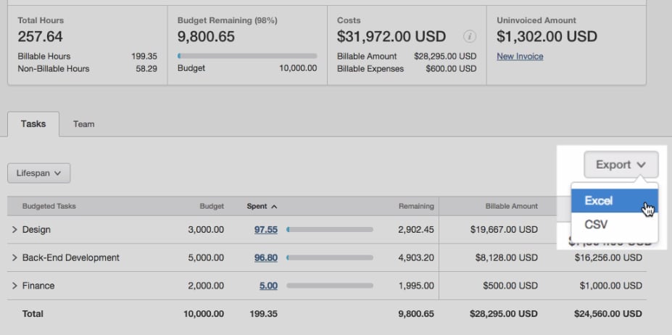Viewport: 672px width, 335px height.
Task: Click the Remaining column header
Action: point(416,207)
